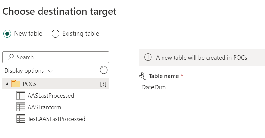The height and width of the screenshot is (138, 265).
Task: Collapse the POCs tree node arrow
Action: pos(6,84)
